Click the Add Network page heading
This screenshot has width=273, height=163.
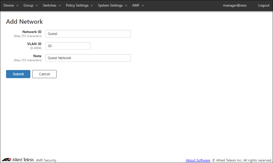coord(24,22)
